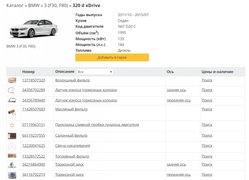Open Воздушный фильтр description link

(x=73, y=80)
